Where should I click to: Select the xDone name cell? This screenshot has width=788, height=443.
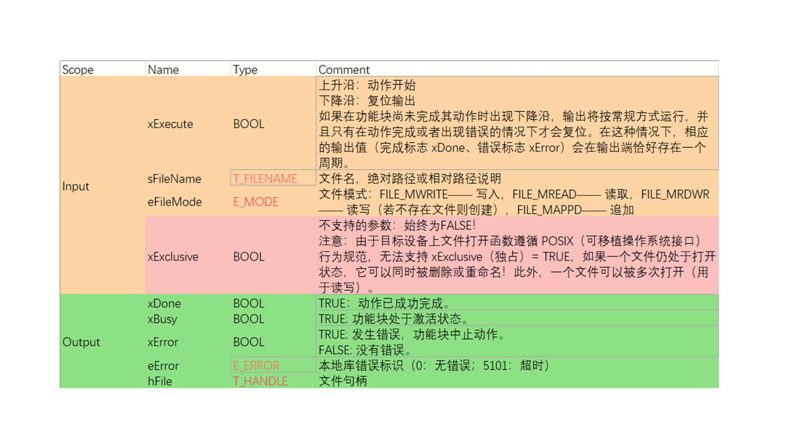pos(164,304)
